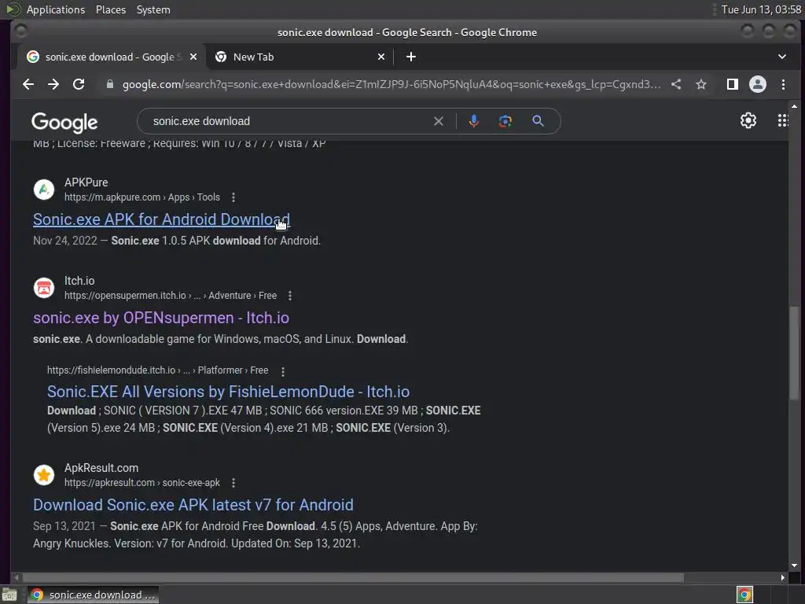Switch to the sonic.exe download tab
The image size is (805, 604).
[112, 57]
